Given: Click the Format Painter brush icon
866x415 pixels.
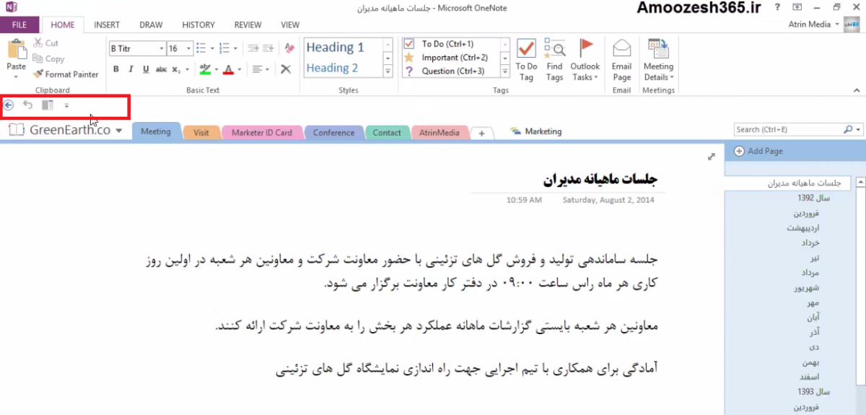Looking at the screenshot, I should (x=38, y=74).
